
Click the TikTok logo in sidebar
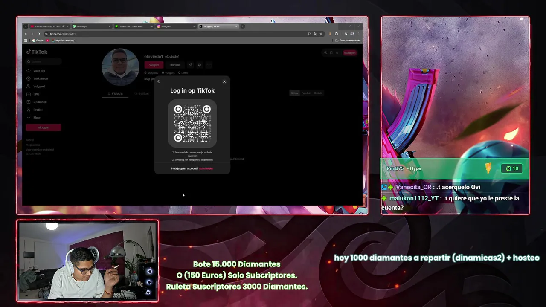37,52
